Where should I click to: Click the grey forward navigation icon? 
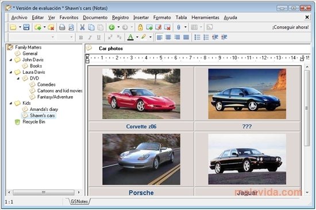tap(125, 27)
